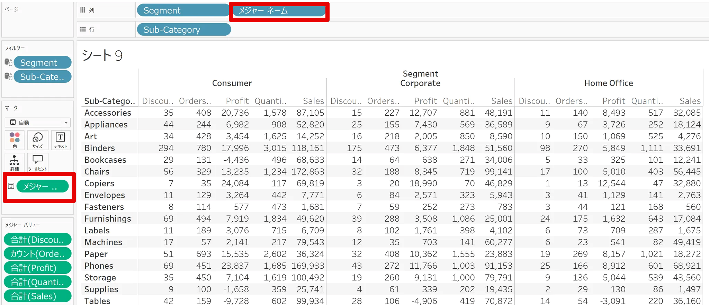Viewport: 709px width, 305px height.
Task: Click the Storage row label
Action: pos(100,278)
